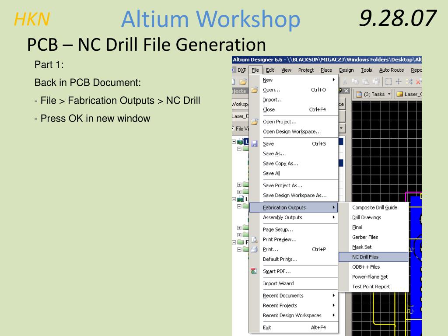Open the Auto Route menu
The width and height of the screenshot is (448, 336).
[392, 70]
